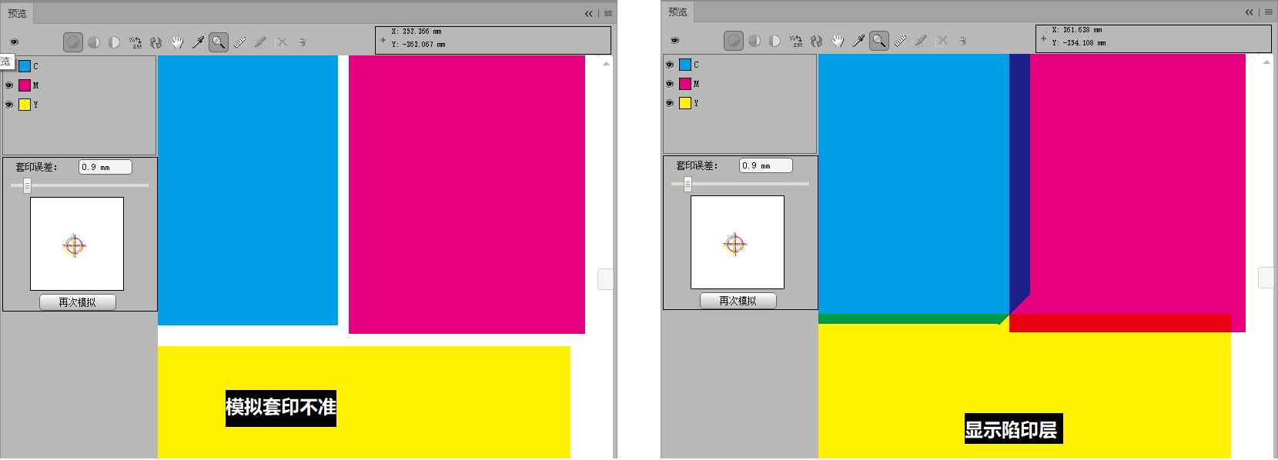Switch to the 预览 tab in left panel
Screen dimensions: 1278x460
(17, 13)
